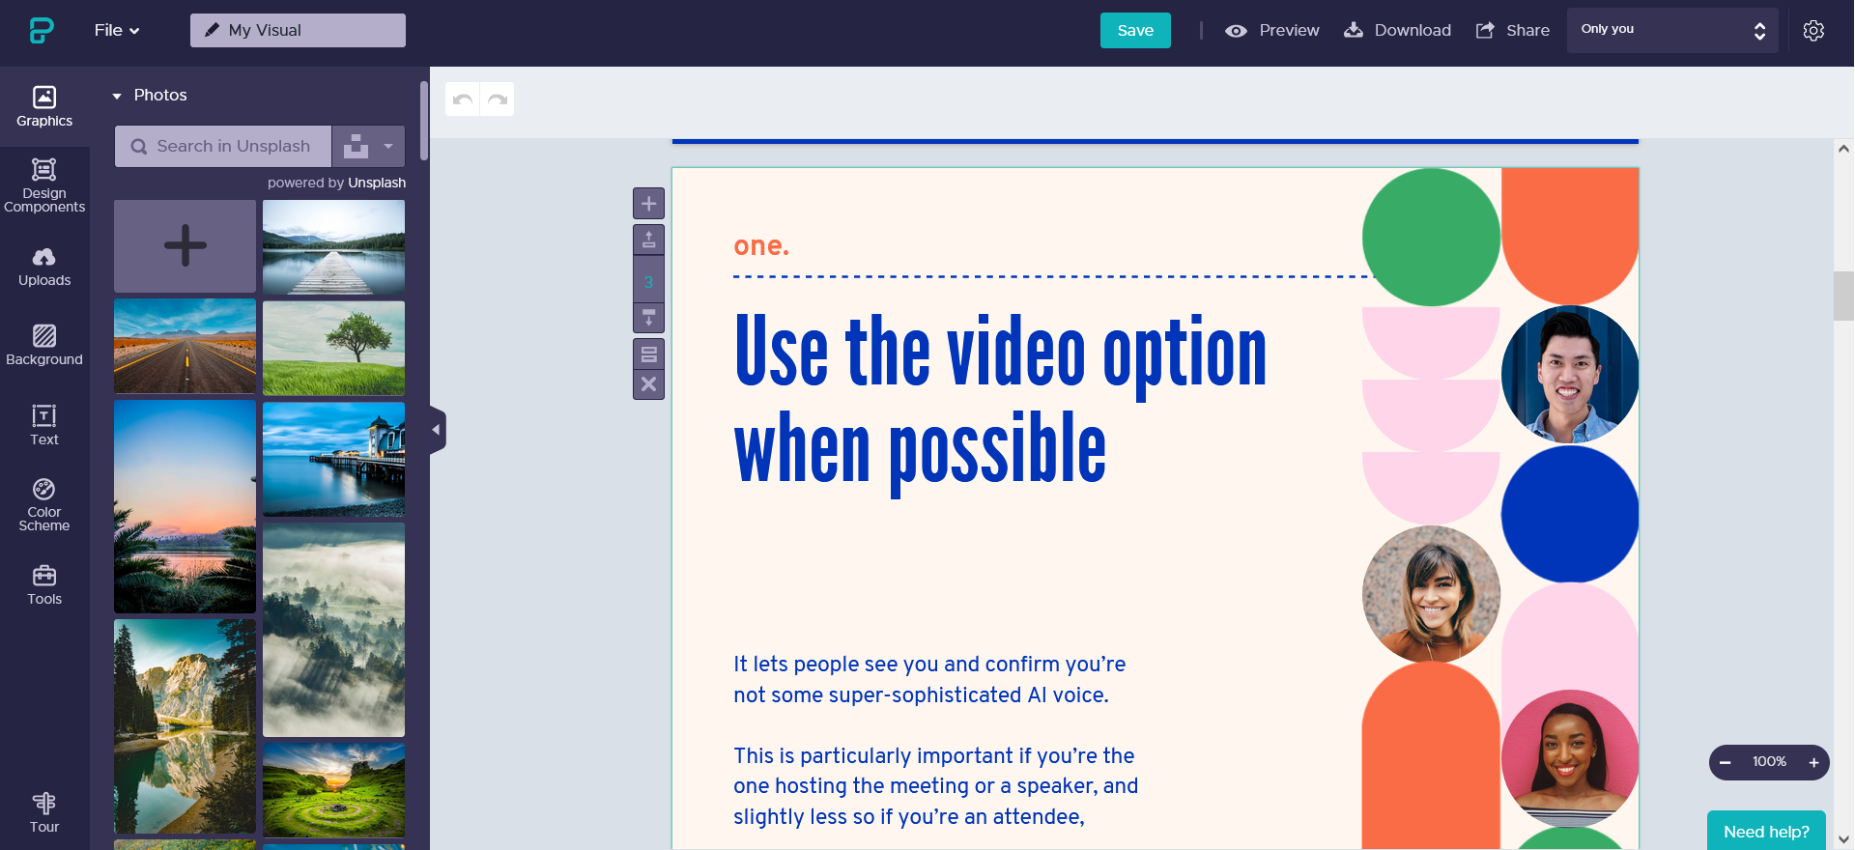1855x850 pixels.
Task: Select the lone tree in field photo
Action: [333, 348]
